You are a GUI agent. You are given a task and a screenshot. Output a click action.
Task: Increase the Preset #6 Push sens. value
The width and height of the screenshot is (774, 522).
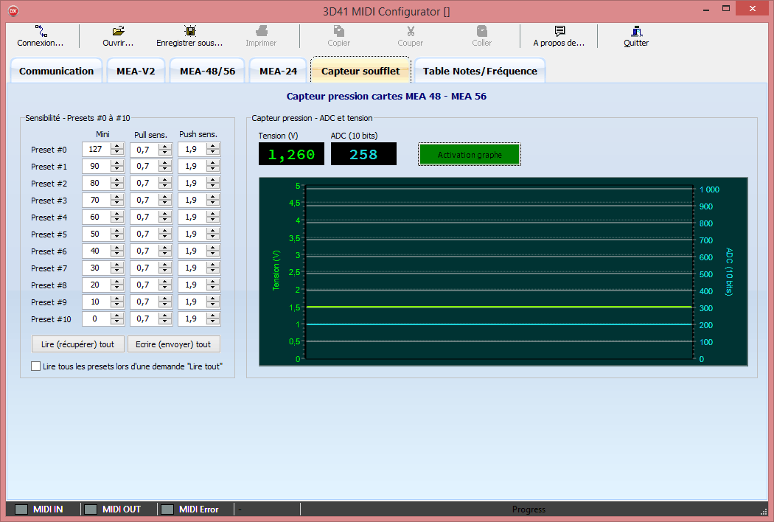click(213, 248)
